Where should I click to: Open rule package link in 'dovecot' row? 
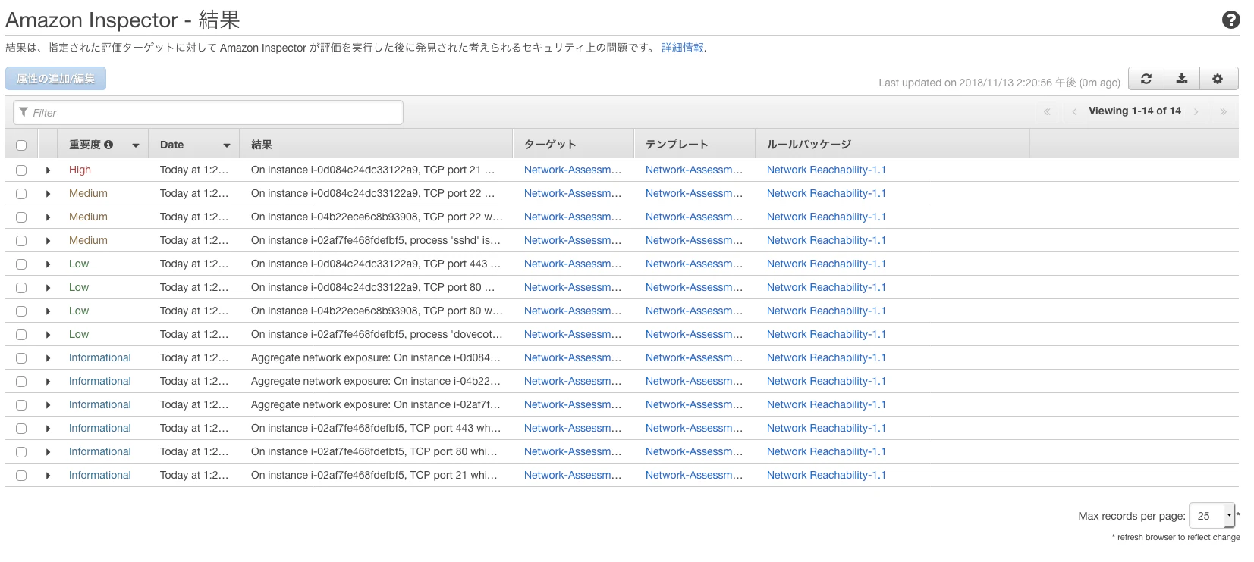pos(826,335)
